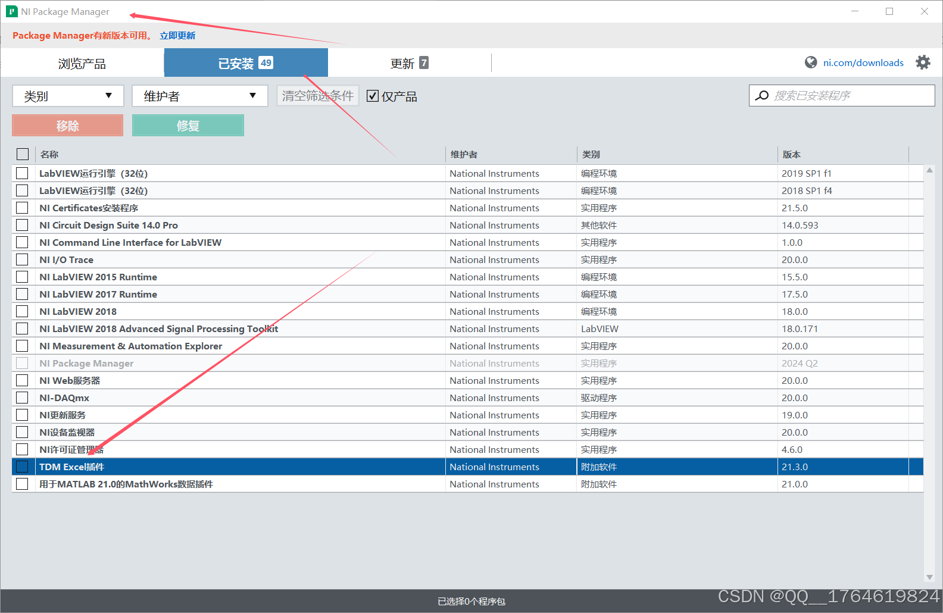
Task: Check the NI Web服务器 checkbox
Action: click(x=22, y=380)
